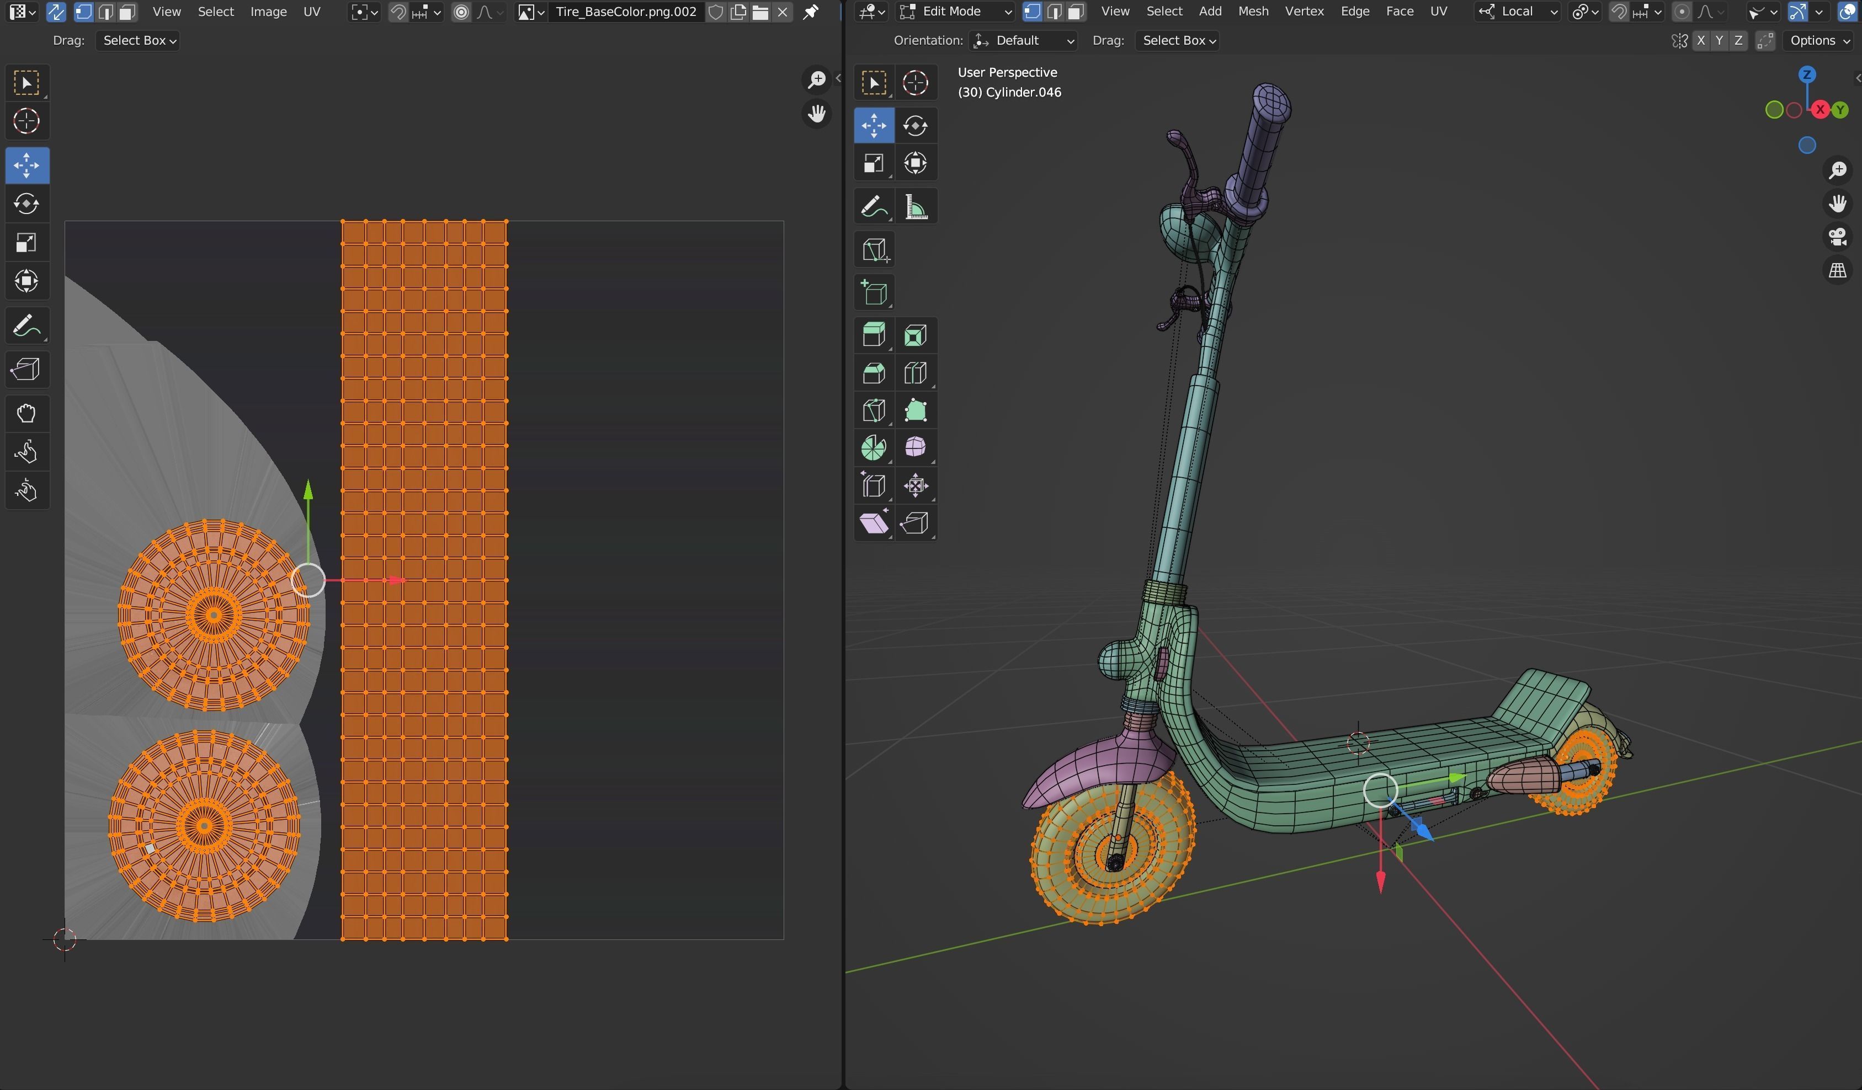
Task: Select the Annotate tool in UV editor
Action: pos(26,325)
